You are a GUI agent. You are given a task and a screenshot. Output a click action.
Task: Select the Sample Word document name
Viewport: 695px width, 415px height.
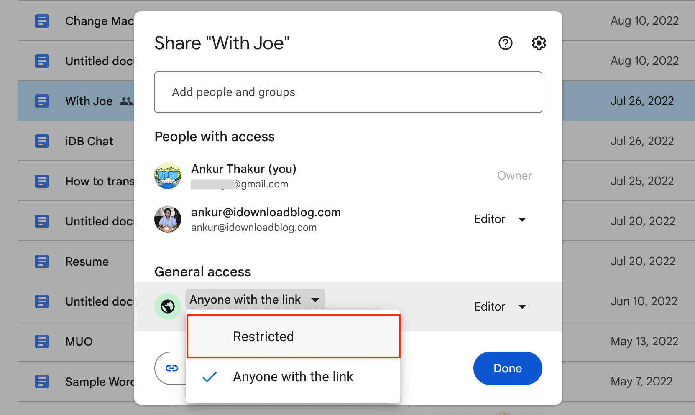100,382
